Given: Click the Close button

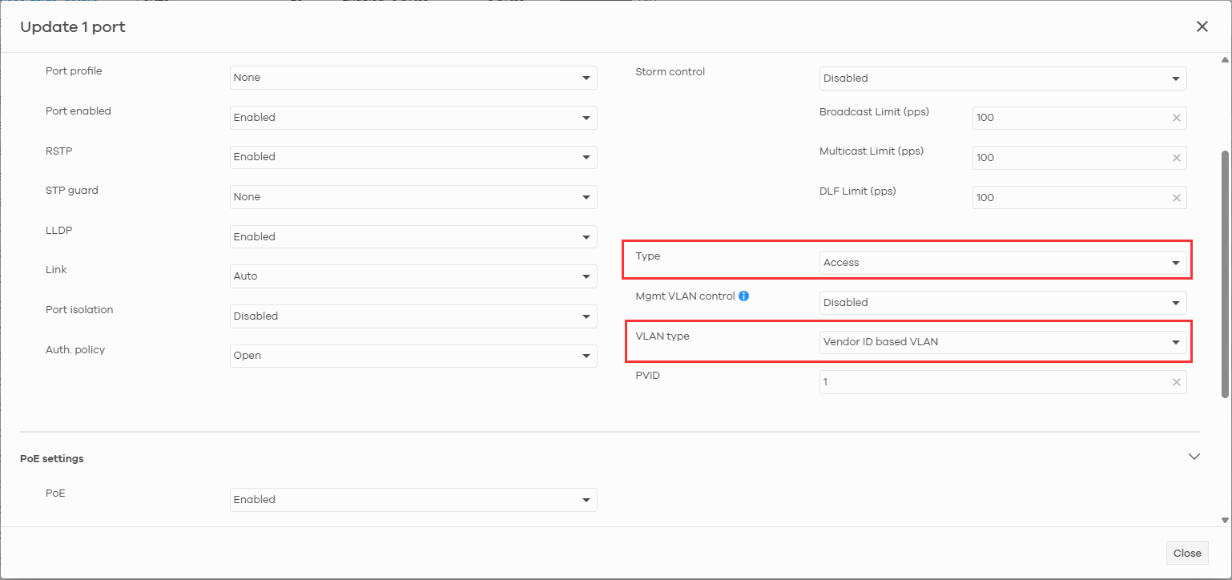Looking at the screenshot, I should coord(1187,553).
